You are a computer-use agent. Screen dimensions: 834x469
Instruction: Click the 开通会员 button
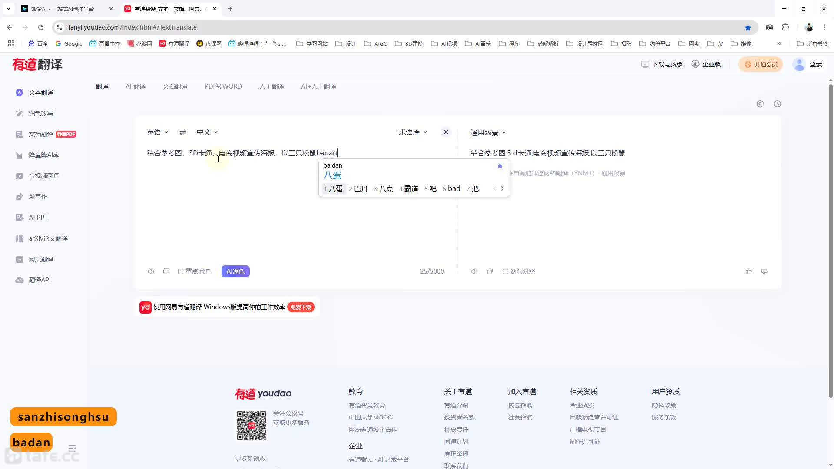[761, 64]
